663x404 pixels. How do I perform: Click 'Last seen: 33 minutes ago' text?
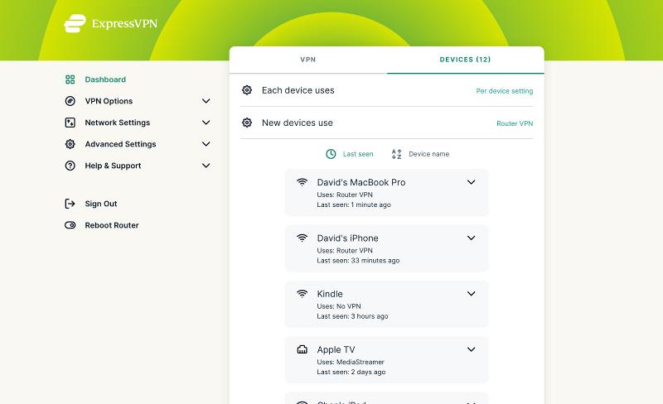tap(358, 260)
